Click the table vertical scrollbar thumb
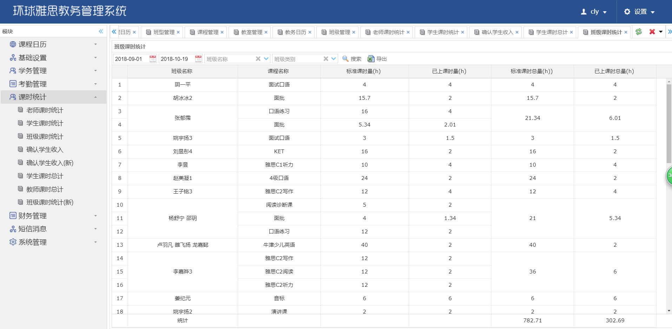672x329 pixels. 669,123
